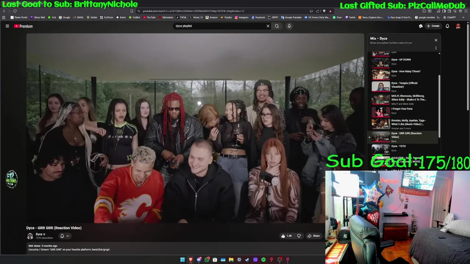470x264 pixels.
Task: Open the Settings gear in taskbar
Action: 239,260
